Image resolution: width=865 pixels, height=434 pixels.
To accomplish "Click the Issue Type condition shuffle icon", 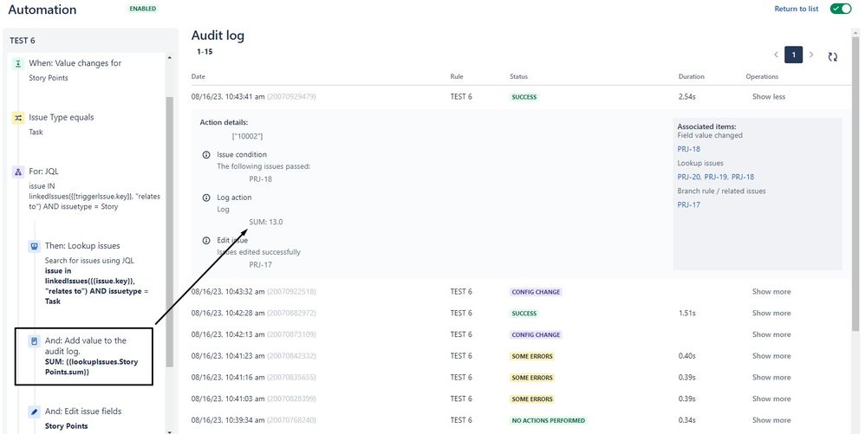I will click(x=19, y=118).
